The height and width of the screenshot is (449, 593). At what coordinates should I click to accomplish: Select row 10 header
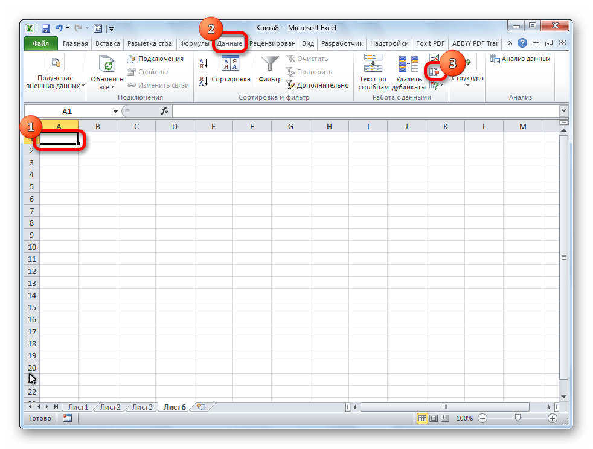[32, 247]
